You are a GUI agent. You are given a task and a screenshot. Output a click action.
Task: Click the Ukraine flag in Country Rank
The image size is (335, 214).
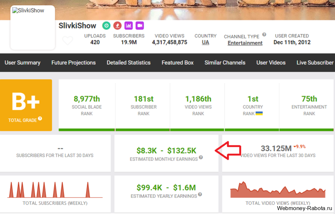[x=259, y=114]
